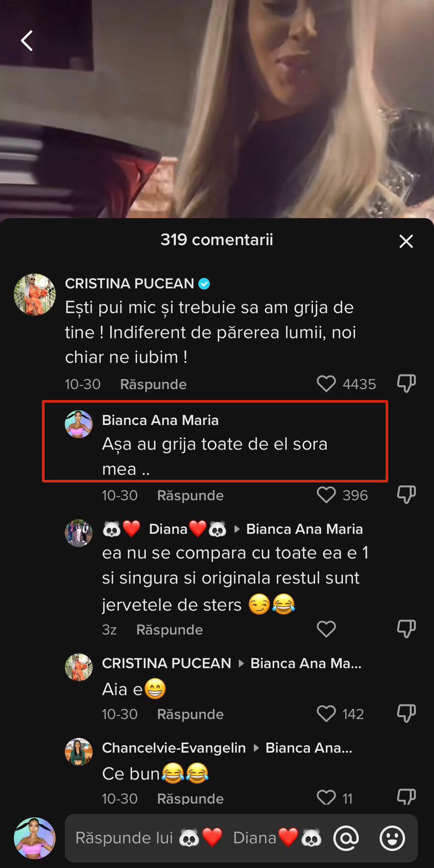Dislike Diana's reply comment
The height and width of the screenshot is (868, 434).
(x=406, y=629)
